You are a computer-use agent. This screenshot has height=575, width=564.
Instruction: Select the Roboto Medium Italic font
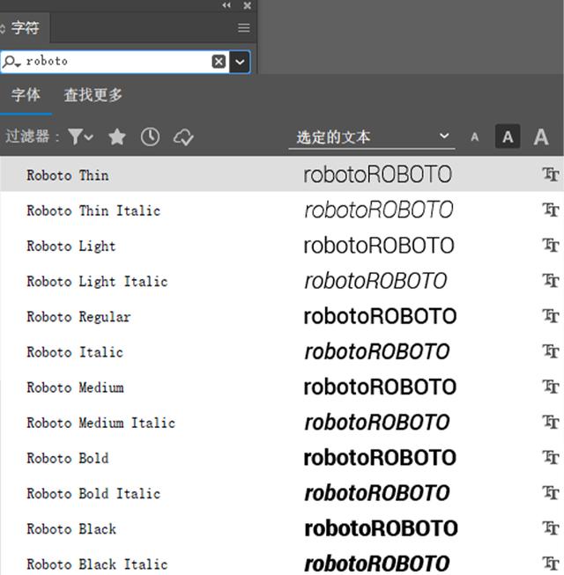point(282,422)
